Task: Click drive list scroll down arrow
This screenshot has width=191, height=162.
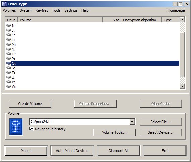Action: [x=182, y=86]
